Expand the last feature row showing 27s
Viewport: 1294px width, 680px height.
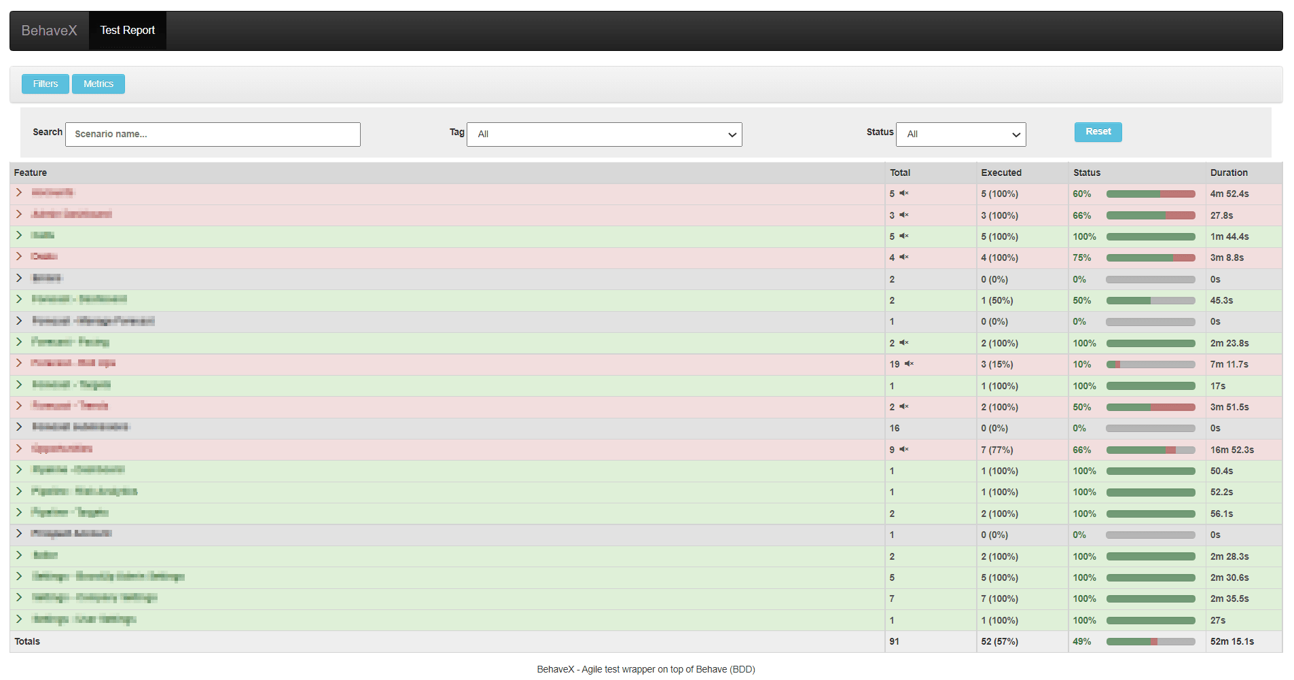[x=18, y=620]
